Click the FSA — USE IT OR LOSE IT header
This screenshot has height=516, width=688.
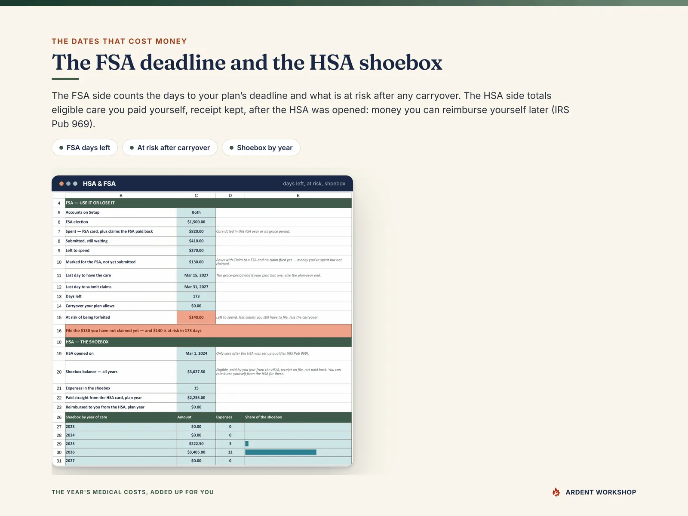coord(208,203)
